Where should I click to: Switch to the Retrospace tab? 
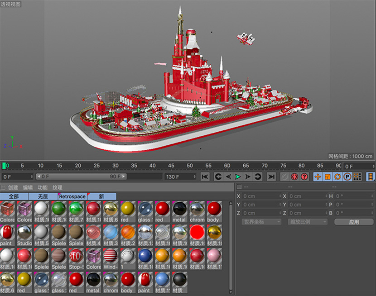coord(72,196)
